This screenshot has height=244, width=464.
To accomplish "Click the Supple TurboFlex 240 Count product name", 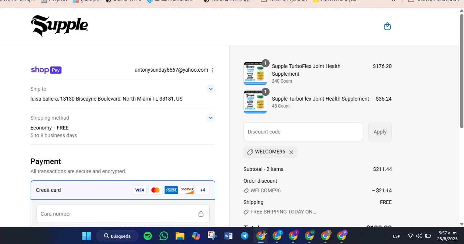I will [x=306, y=70].
